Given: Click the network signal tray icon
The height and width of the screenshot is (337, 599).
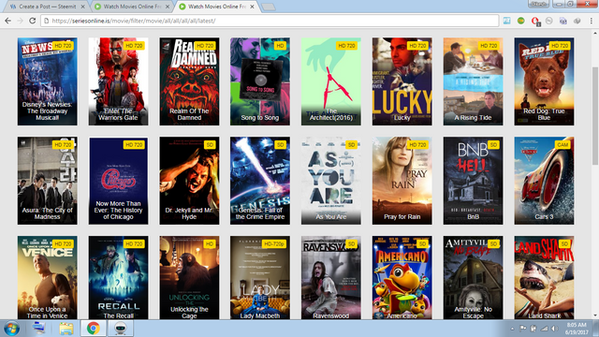Looking at the screenshot, I should (545, 329).
